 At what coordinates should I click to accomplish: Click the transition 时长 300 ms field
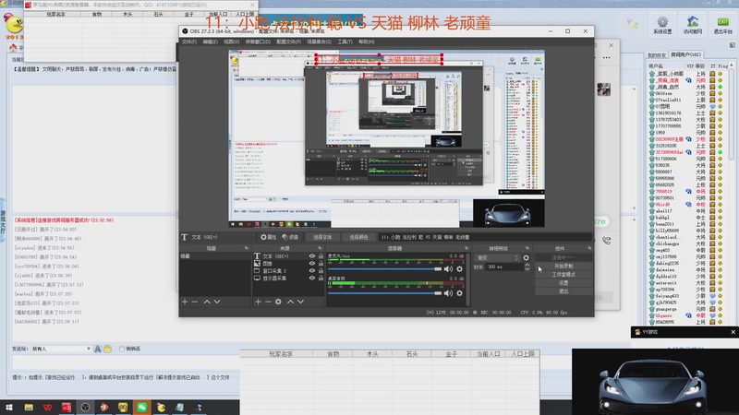click(504, 267)
